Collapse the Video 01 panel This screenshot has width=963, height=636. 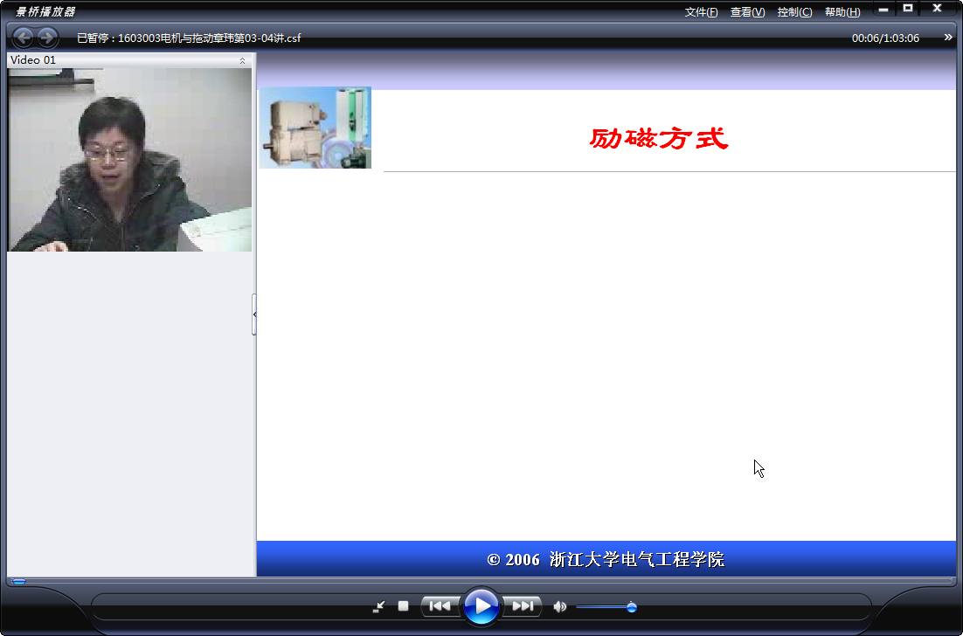point(243,61)
